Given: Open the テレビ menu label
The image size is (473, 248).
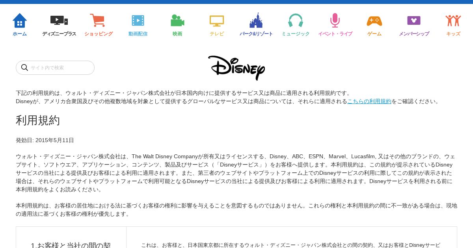Looking at the screenshot, I should [217, 34].
